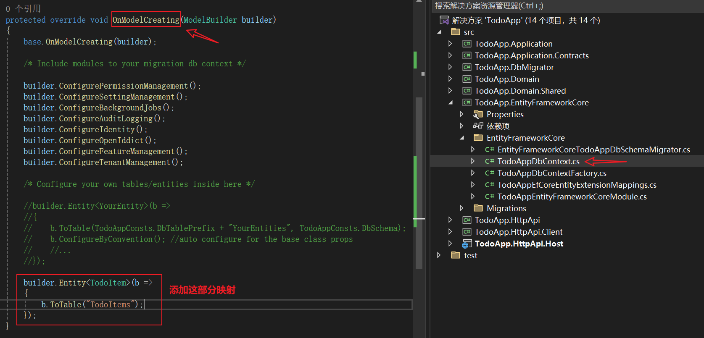Click 'builder.ConfigurePermissionManagement();' line
704x338 pixels.
coord(112,86)
